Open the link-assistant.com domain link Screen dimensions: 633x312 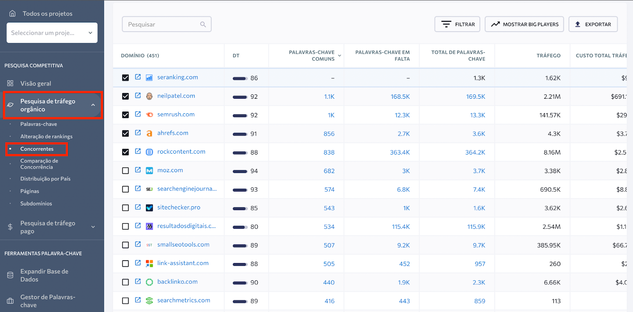183,263
